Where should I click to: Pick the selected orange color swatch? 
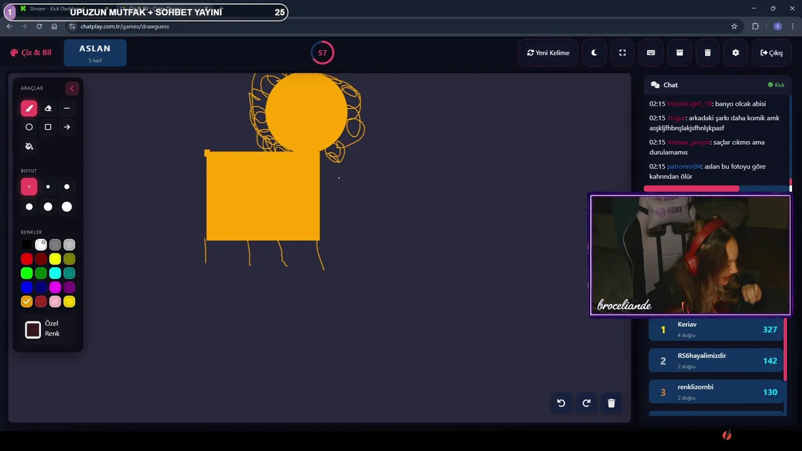point(26,302)
